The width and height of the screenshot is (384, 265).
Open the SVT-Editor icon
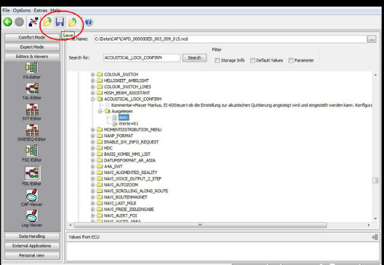[x=32, y=110]
